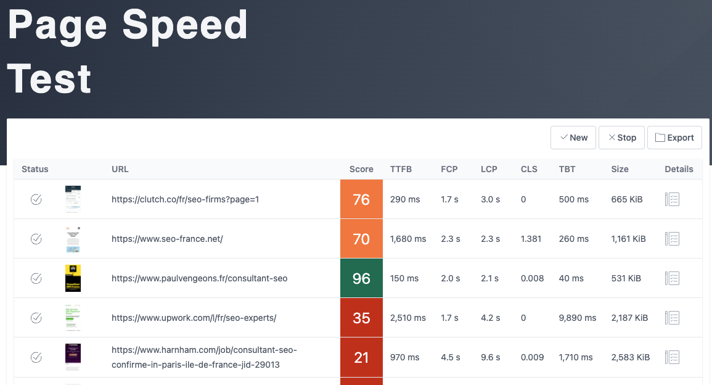The image size is (712, 385).
Task: Open the paulvengeons.fr consultant-seo URL
Action: 199,278
